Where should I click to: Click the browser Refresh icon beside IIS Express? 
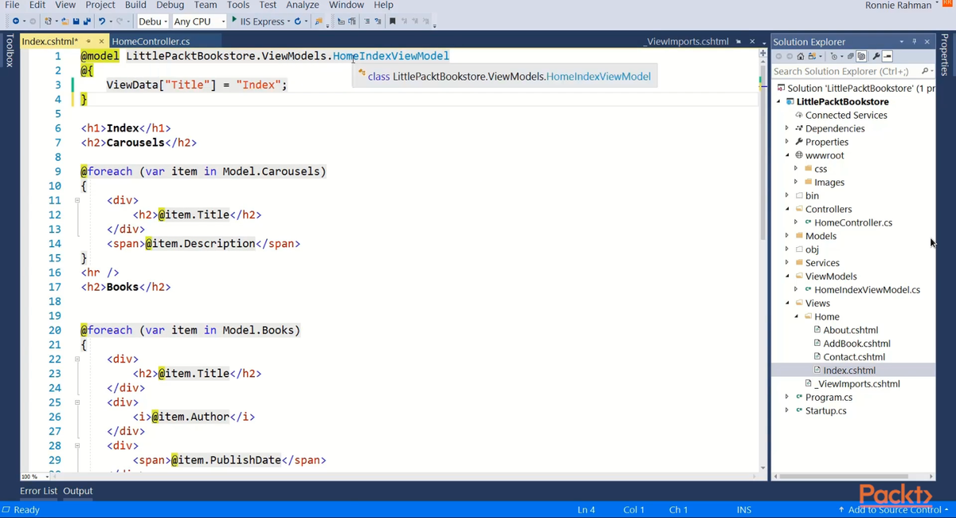297,22
